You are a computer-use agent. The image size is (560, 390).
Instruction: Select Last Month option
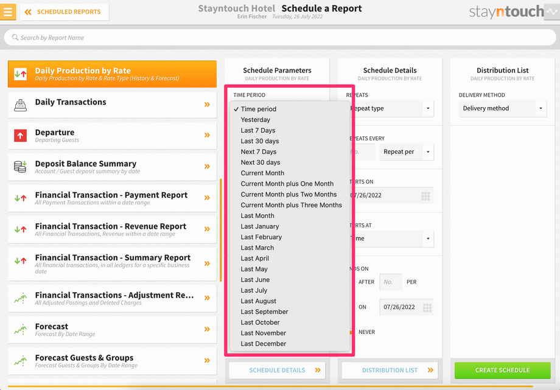290,216
